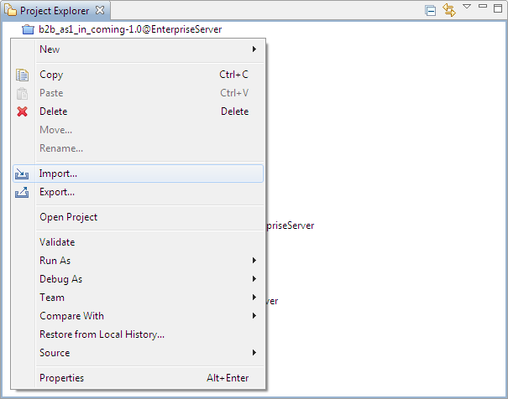The height and width of the screenshot is (399, 508).
Task: Expand the Run As submenu
Action: click(254, 261)
